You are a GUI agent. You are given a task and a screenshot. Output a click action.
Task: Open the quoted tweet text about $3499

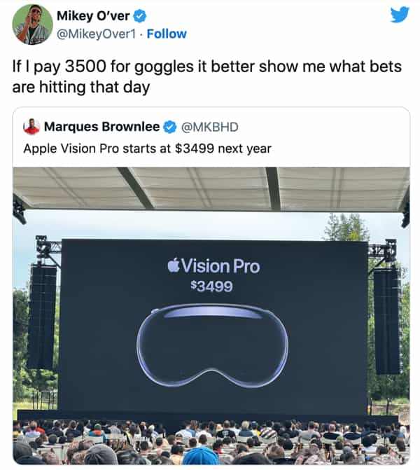(x=148, y=148)
